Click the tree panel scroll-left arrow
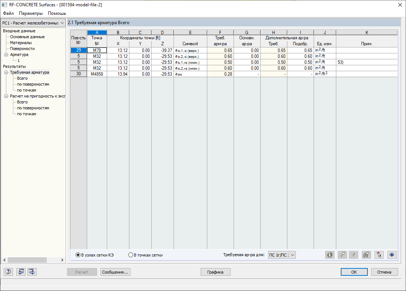406x291 pixels. tap(4, 260)
